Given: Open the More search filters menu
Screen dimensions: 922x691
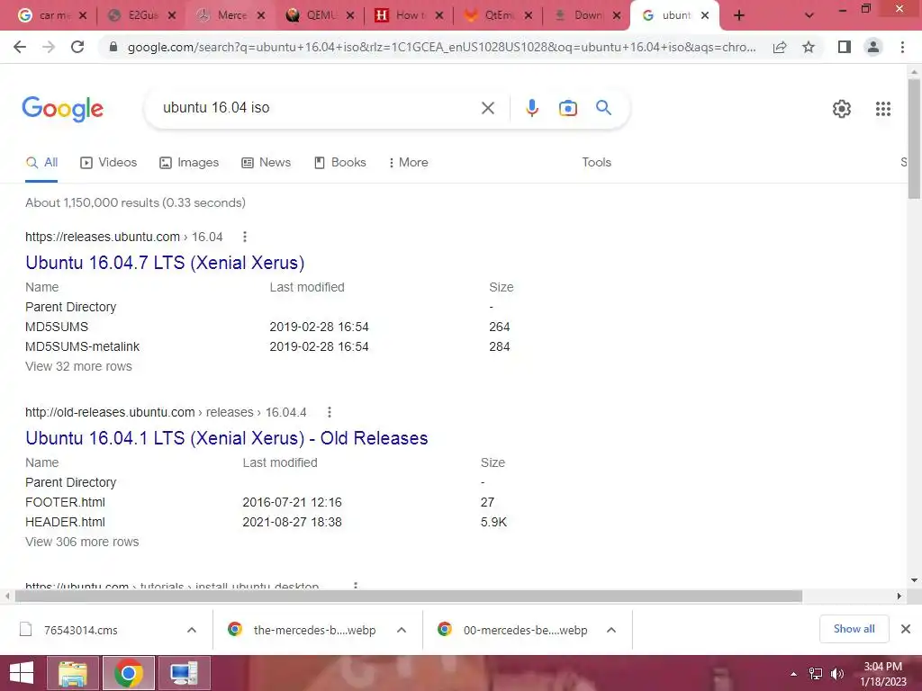Looking at the screenshot, I should [408, 163].
